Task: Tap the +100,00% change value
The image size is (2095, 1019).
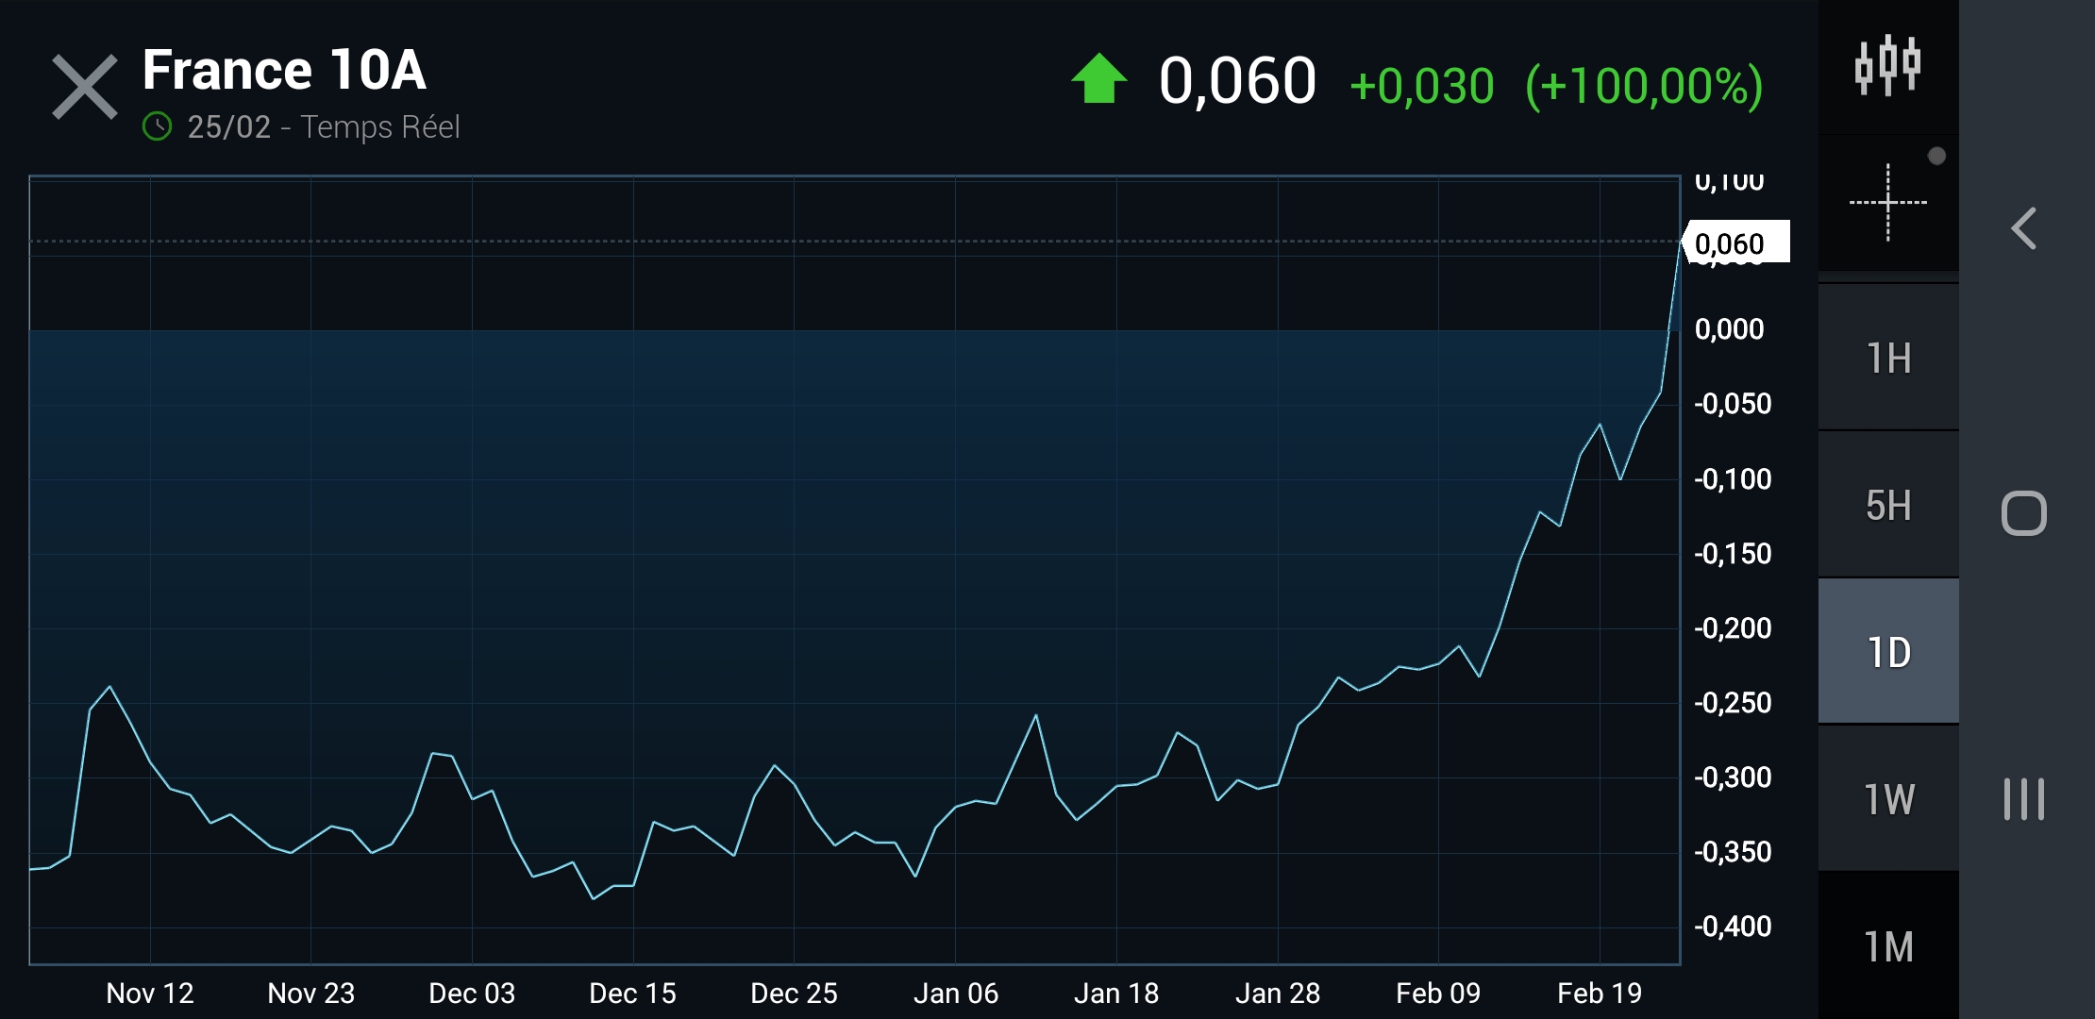Action: pyautogui.click(x=1644, y=86)
